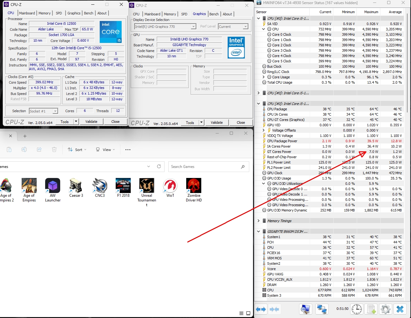Collapse the GIGABYTE B660M DS3H group
Viewport: 411px width, 318px height.
pyautogui.click(x=258, y=232)
